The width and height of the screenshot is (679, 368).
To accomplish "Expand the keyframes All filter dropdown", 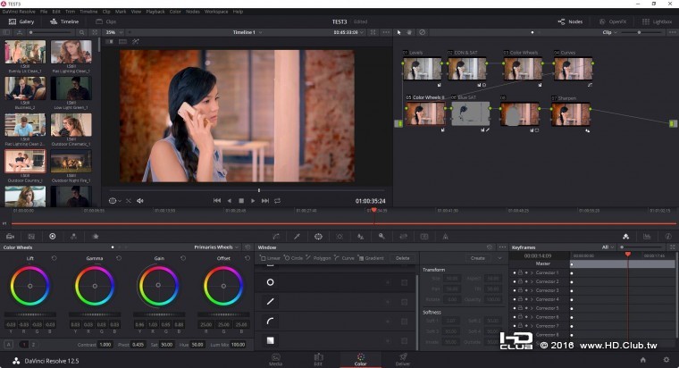I will click(x=609, y=247).
